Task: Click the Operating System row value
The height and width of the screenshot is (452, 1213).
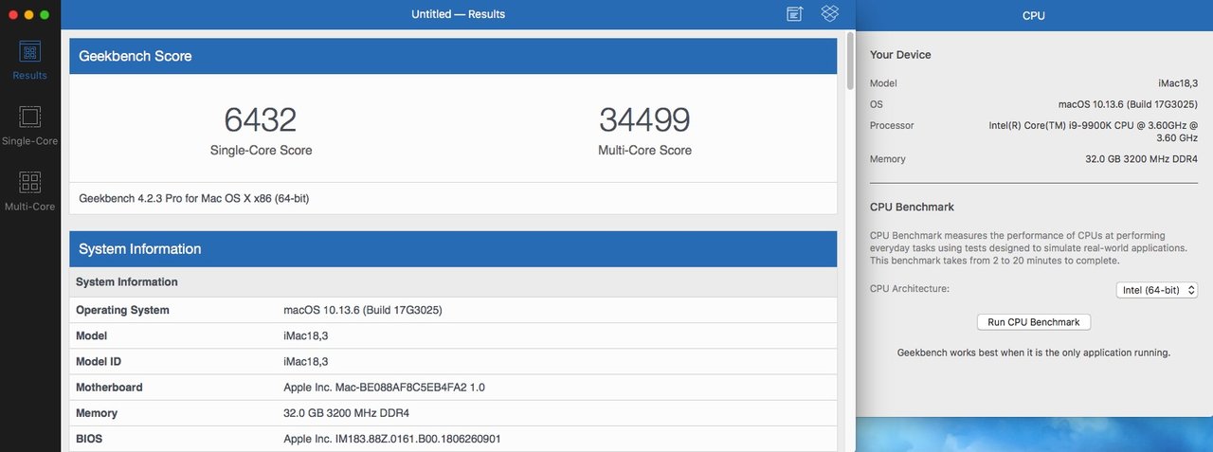Action: 363,310
